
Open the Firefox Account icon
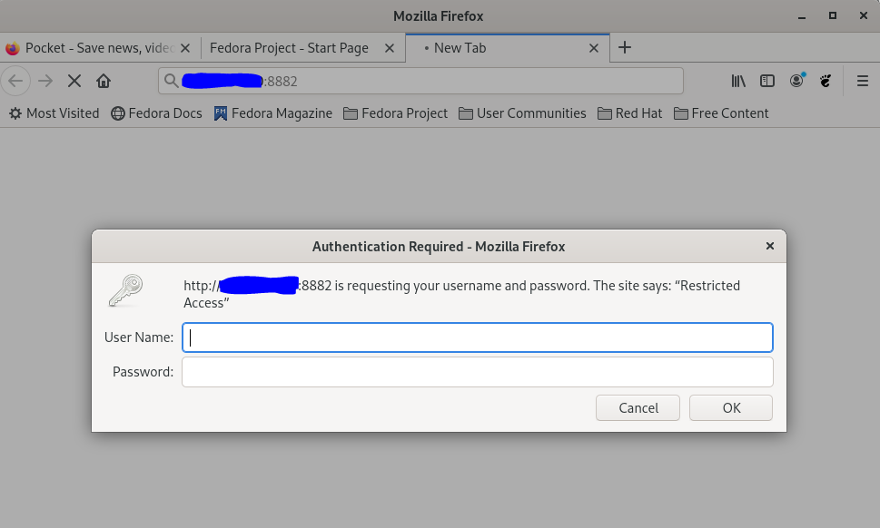tap(797, 81)
